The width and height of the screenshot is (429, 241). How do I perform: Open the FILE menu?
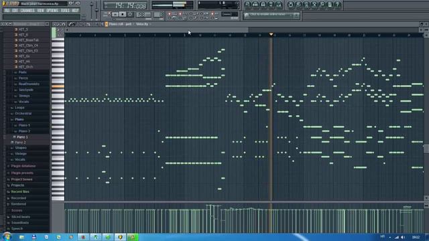(7, 11)
